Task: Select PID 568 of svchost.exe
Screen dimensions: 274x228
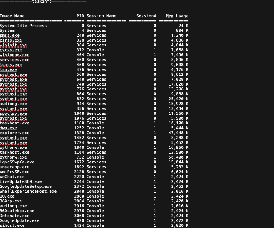Action: click(x=80, y=75)
